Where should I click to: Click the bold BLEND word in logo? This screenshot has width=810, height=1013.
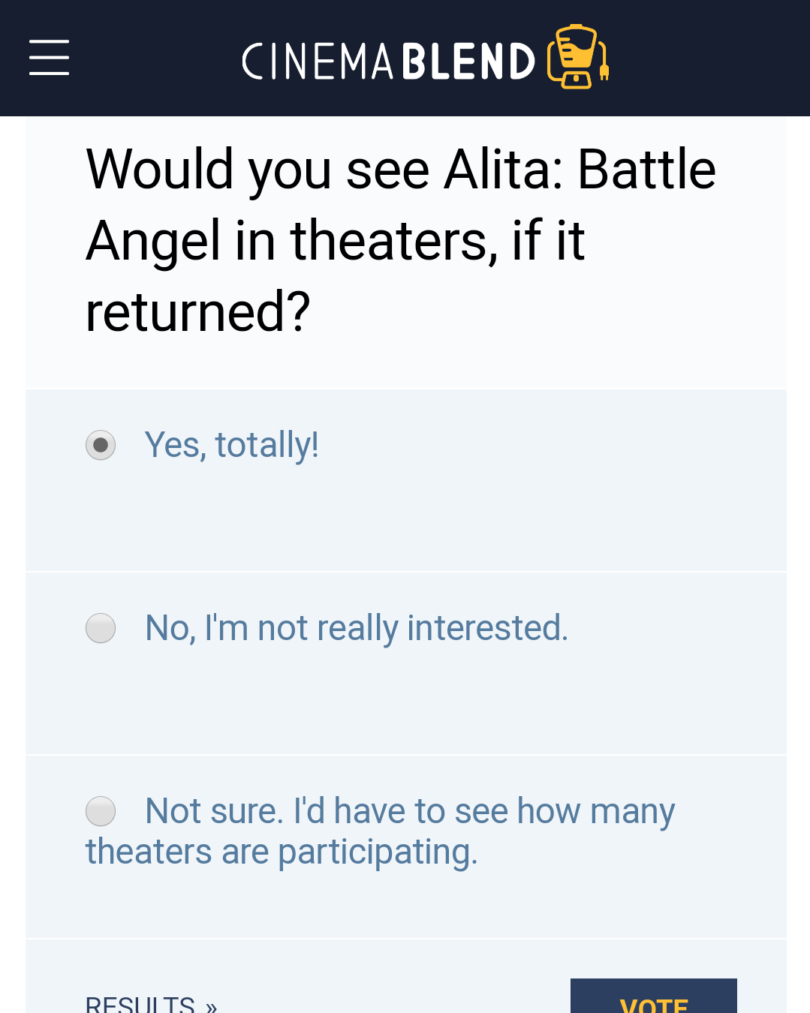tap(468, 61)
